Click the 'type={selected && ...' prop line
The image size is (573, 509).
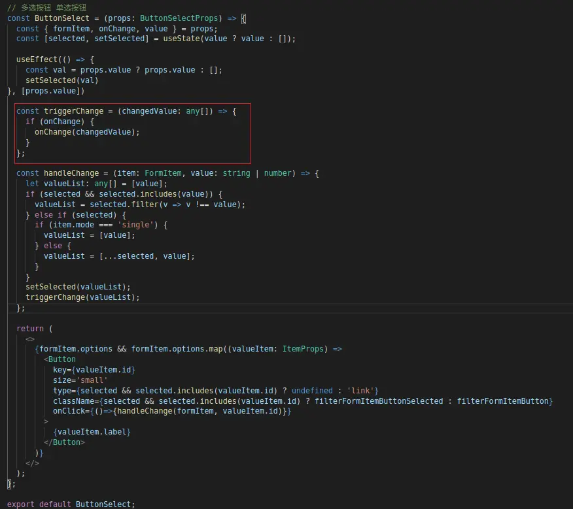(216, 391)
